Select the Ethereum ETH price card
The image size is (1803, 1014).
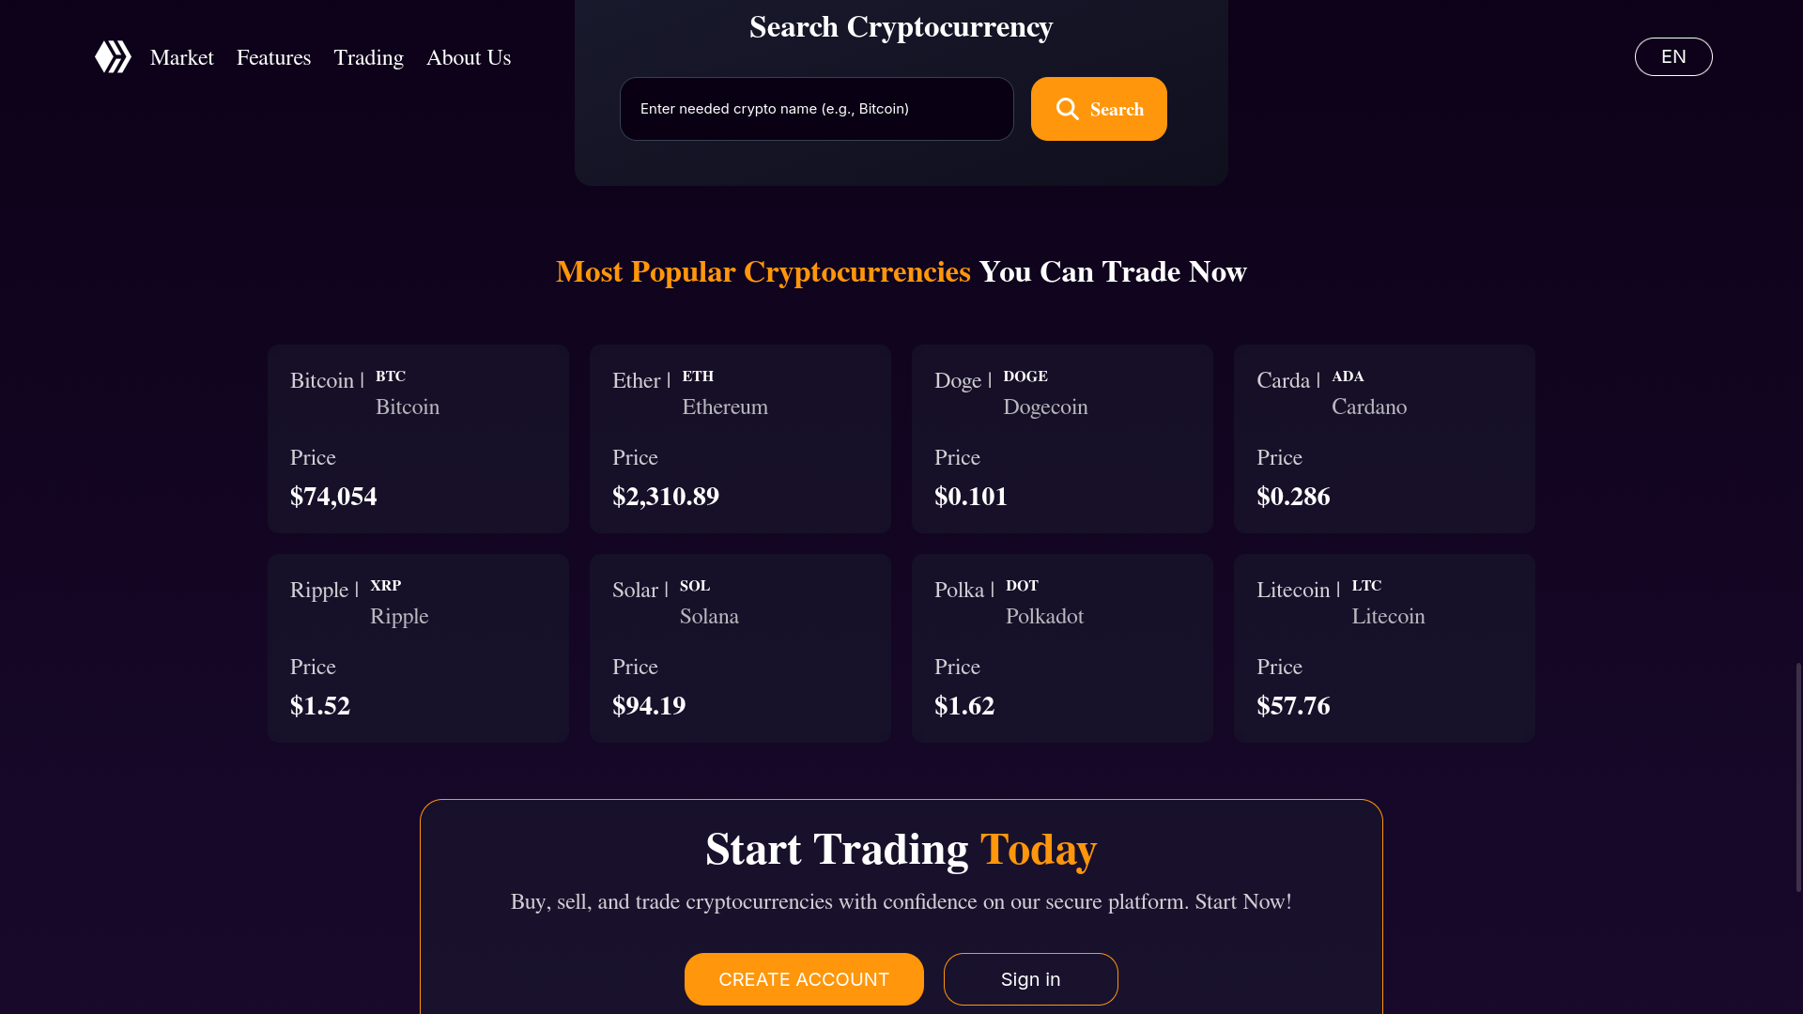[740, 438]
